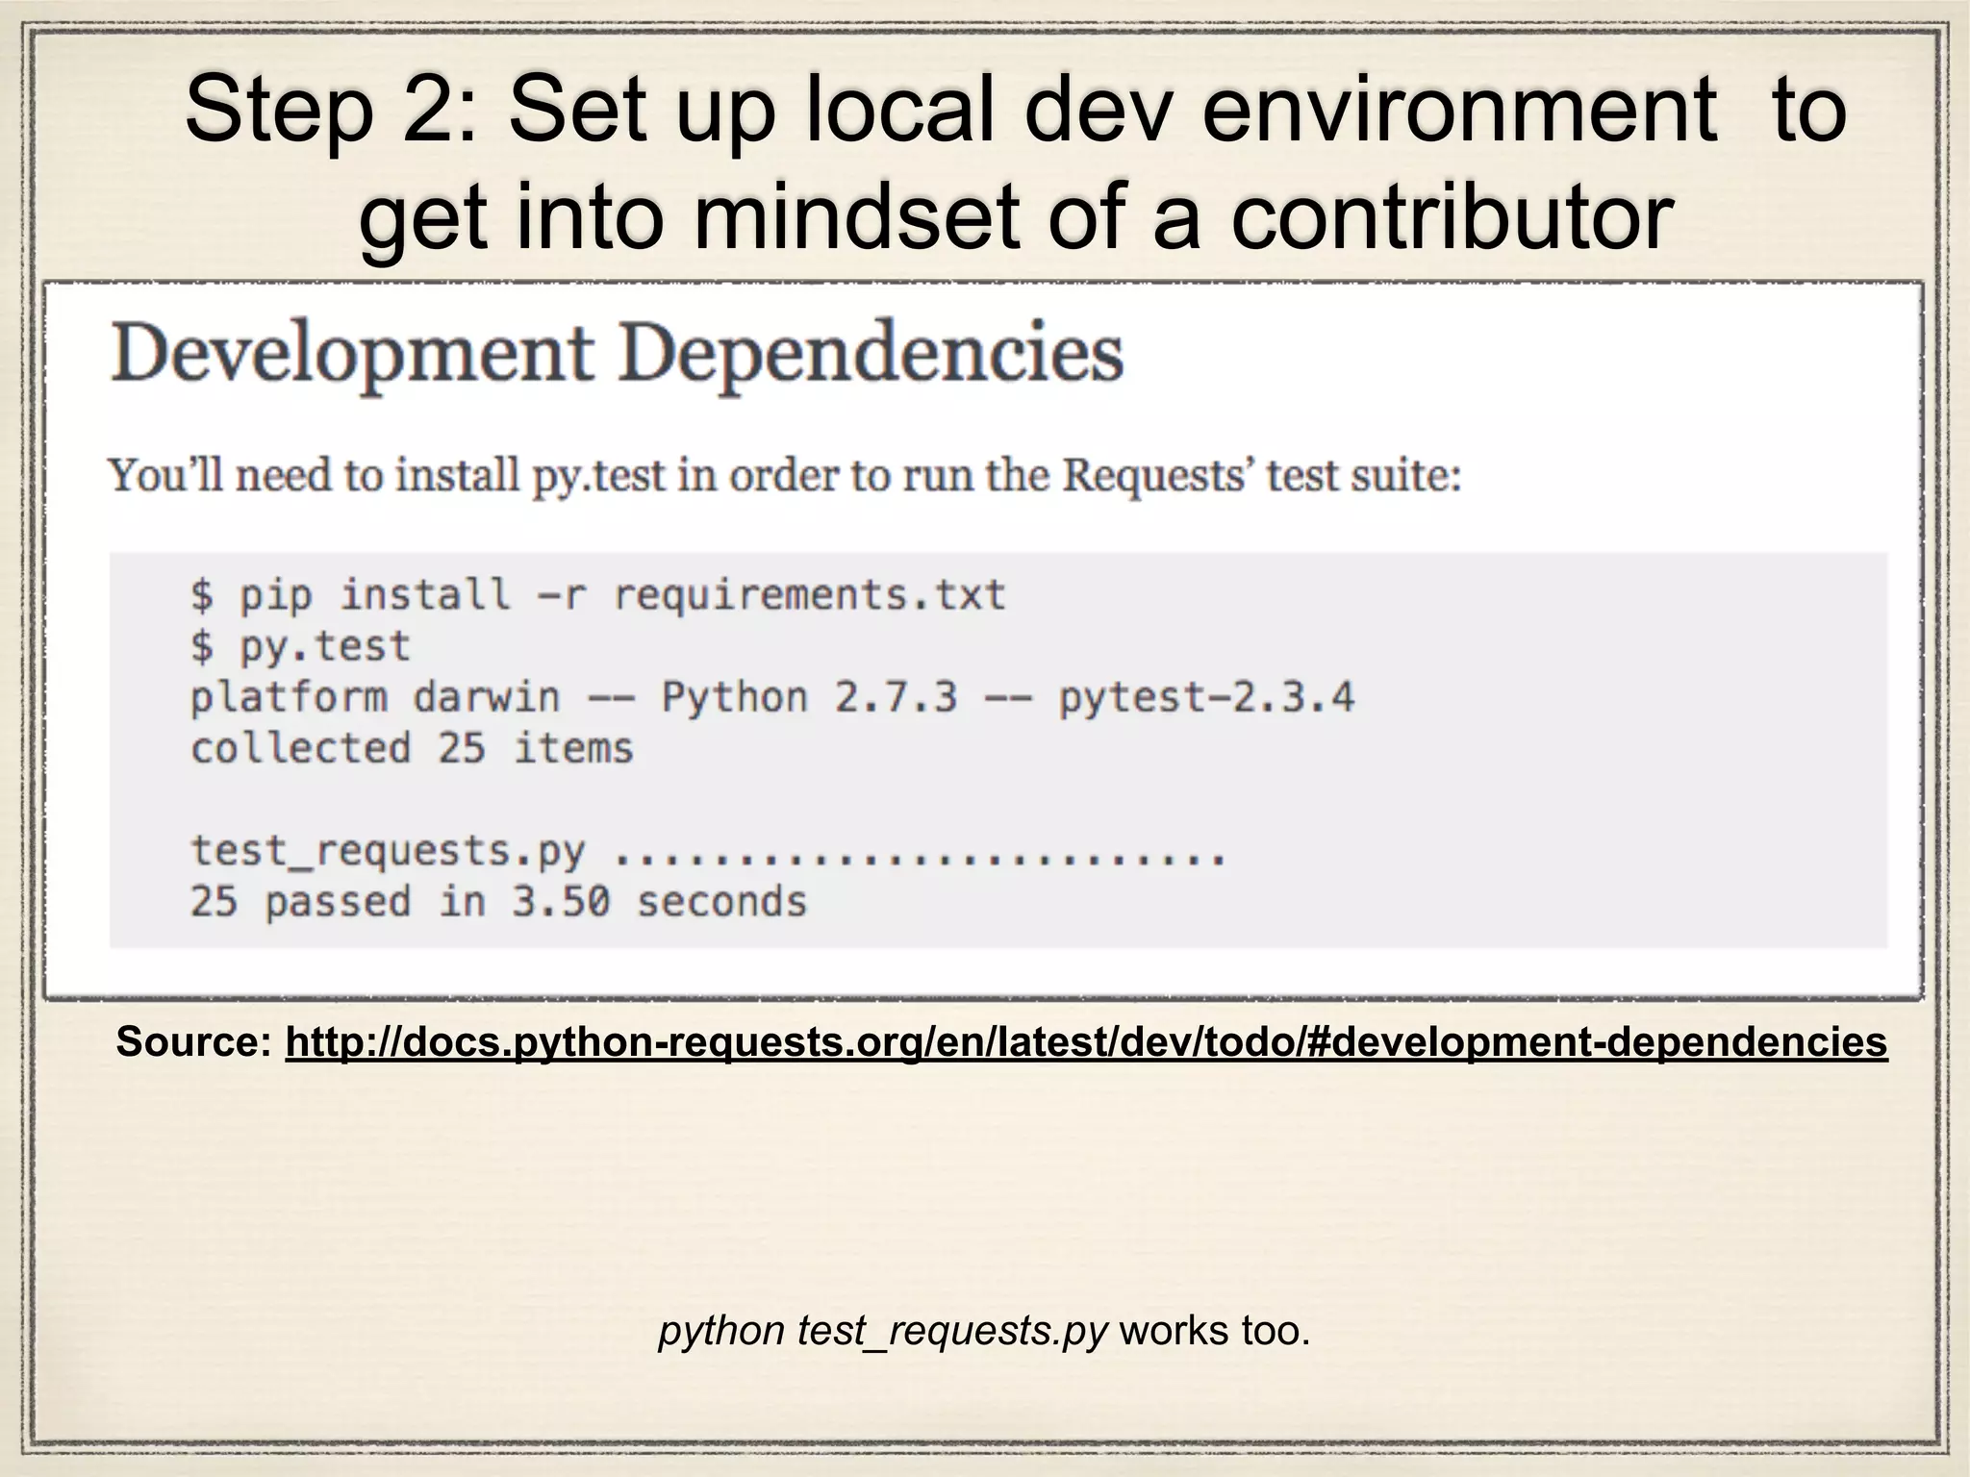Click the '$ py.test' command line
This screenshot has height=1477, width=1970.
(x=300, y=645)
